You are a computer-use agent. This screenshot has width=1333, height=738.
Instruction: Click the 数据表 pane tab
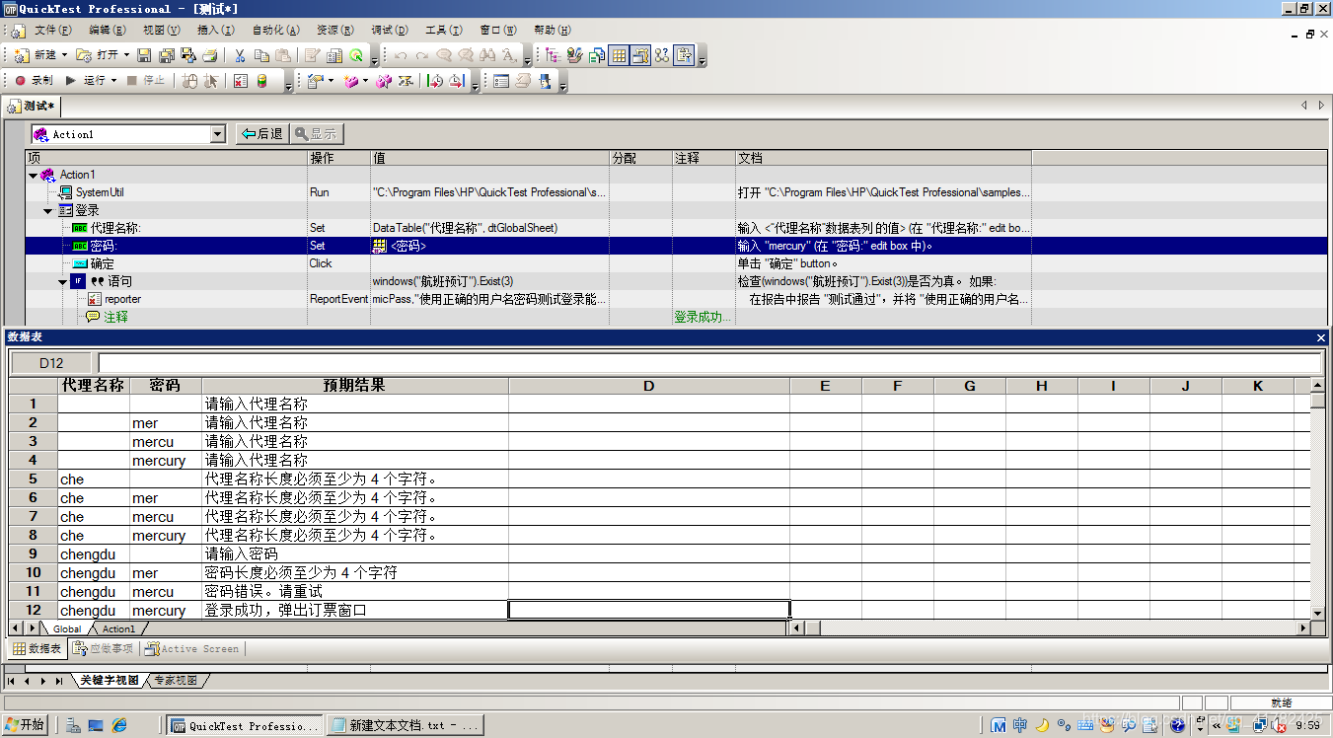click(37, 649)
